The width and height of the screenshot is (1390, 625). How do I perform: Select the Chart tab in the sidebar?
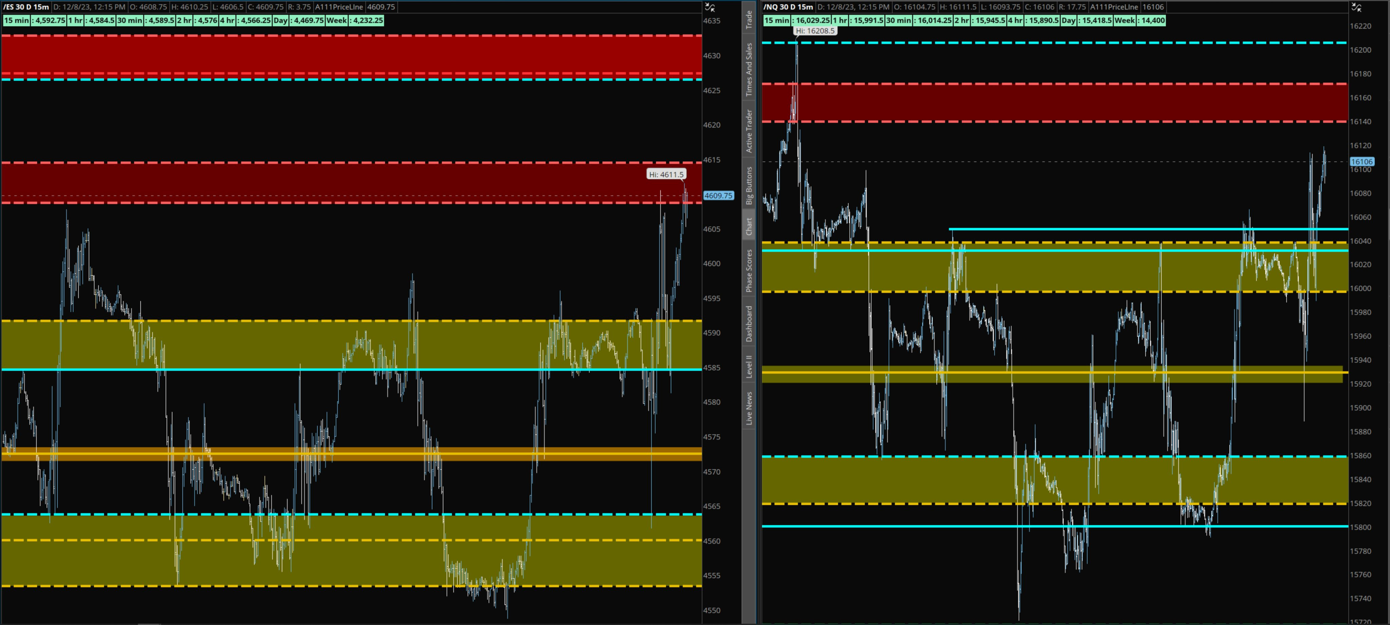(749, 222)
